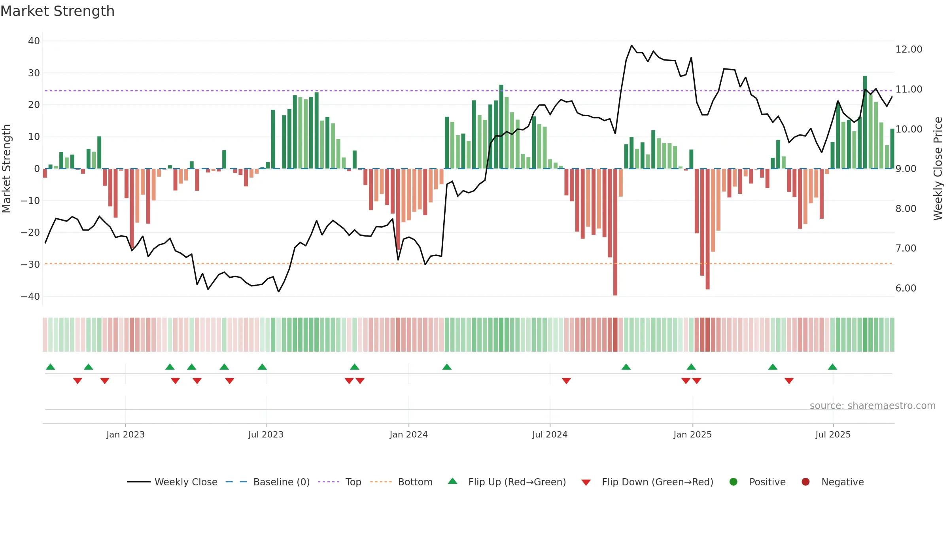Click the −40 tick on left axis
The image size is (949, 534).
pos(30,296)
